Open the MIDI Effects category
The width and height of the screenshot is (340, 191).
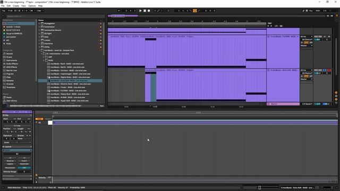tap(12, 67)
